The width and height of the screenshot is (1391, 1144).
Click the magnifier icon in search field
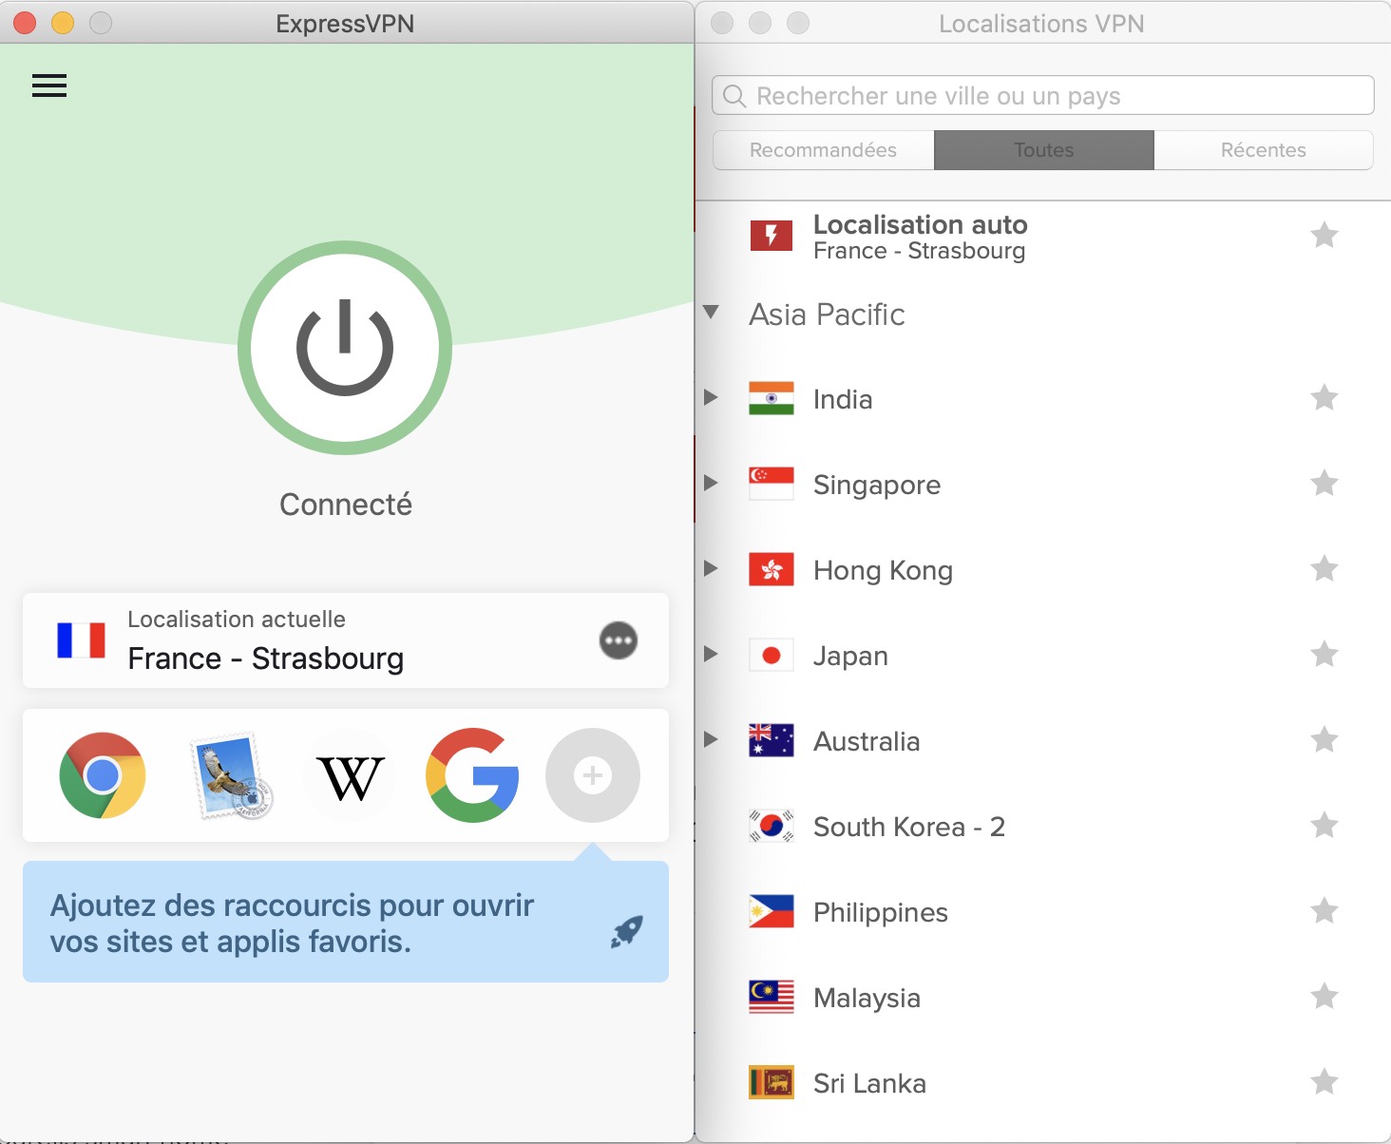[x=734, y=96]
